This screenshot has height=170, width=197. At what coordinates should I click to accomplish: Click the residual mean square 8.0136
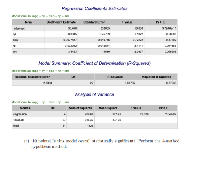point(116,120)
